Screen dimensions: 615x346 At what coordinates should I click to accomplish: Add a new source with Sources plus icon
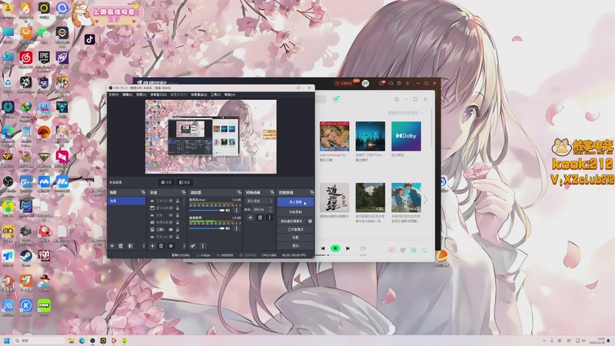coord(152,246)
